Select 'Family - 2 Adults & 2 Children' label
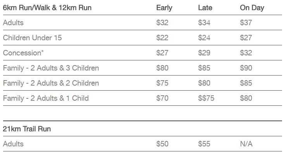 point(51,83)
